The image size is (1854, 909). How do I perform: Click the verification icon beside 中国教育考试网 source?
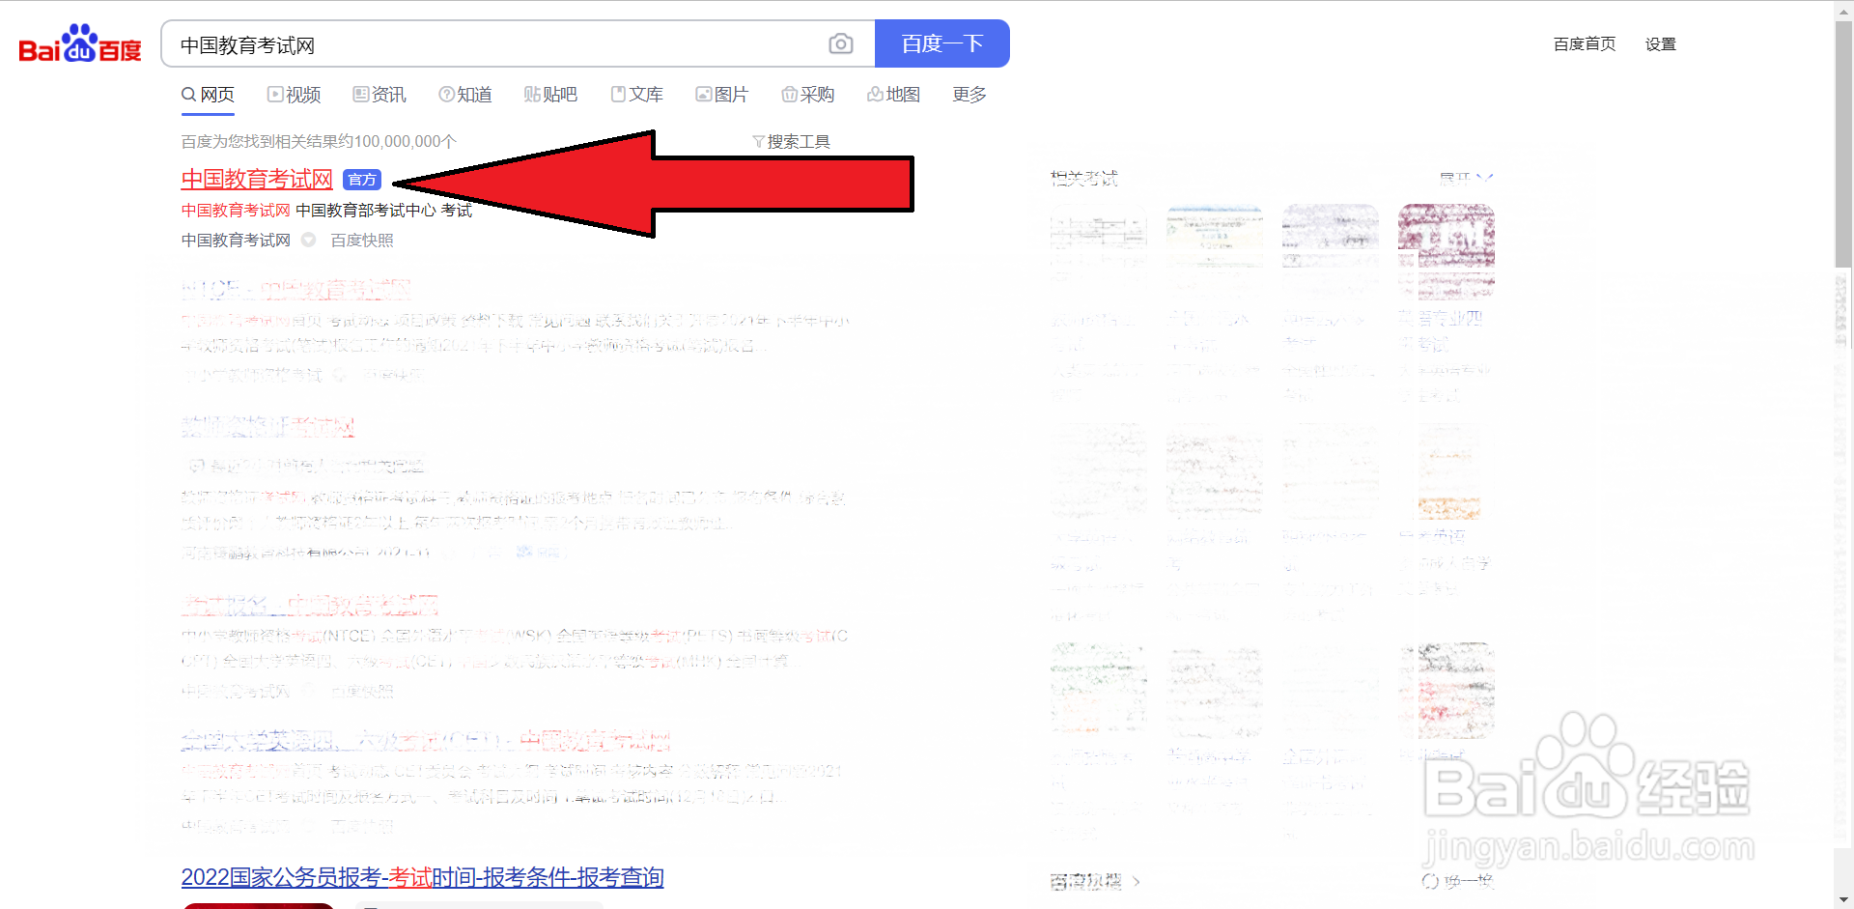pos(308,240)
